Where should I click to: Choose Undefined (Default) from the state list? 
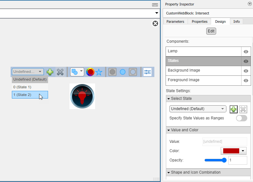[30, 79]
